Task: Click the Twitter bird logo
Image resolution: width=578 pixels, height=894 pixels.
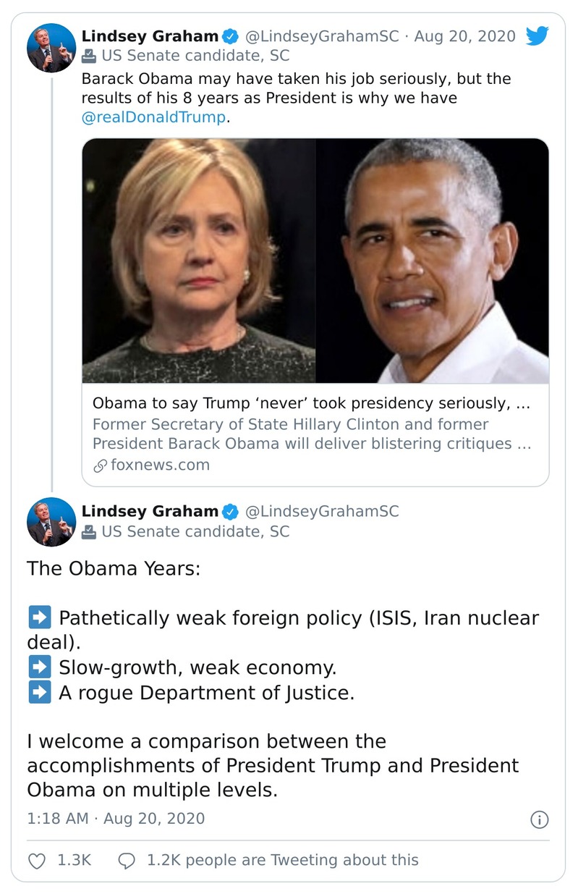Action: click(537, 35)
